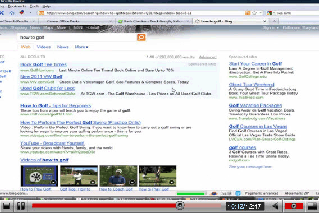Open the history dropdown arrow beside toolbar icons
Screen dimensions: 320x213
[x=31, y=13]
